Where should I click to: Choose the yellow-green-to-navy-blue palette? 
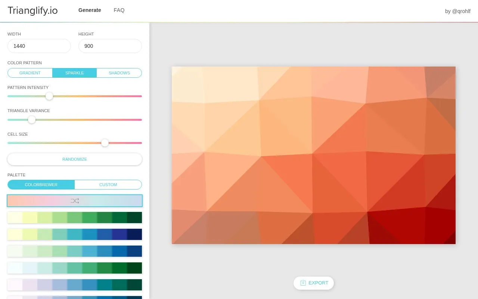pos(75,234)
